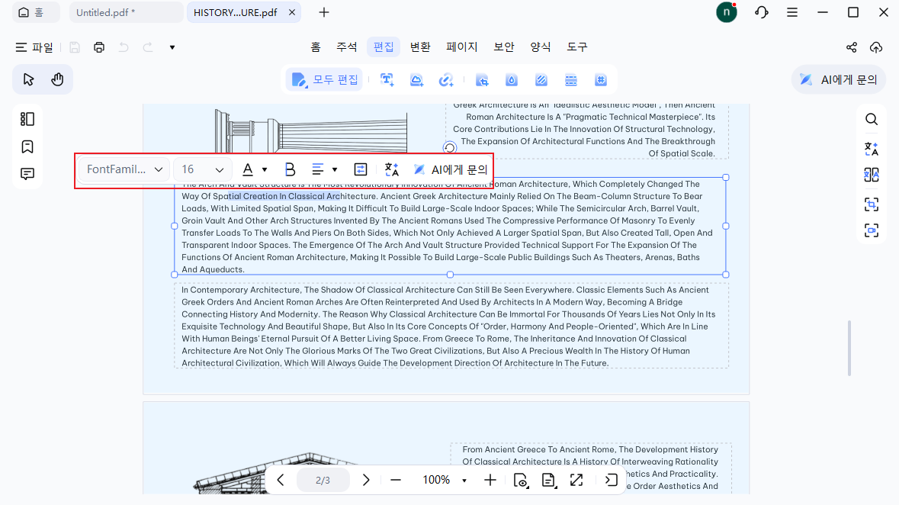The width and height of the screenshot is (899, 505).
Task: Switch to the Protect (보안) tab
Action: (504, 47)
